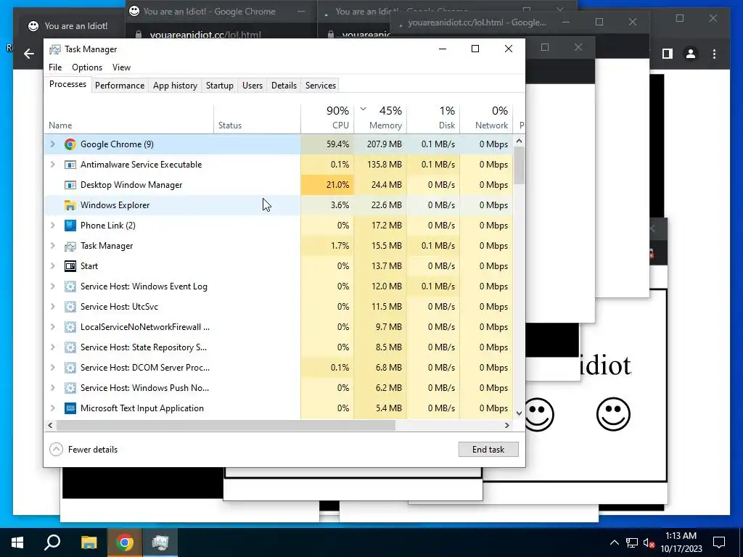Click the horizontal scrollbar left arrow
Viewport: 743px width, 557px height.
click(50, 425)
